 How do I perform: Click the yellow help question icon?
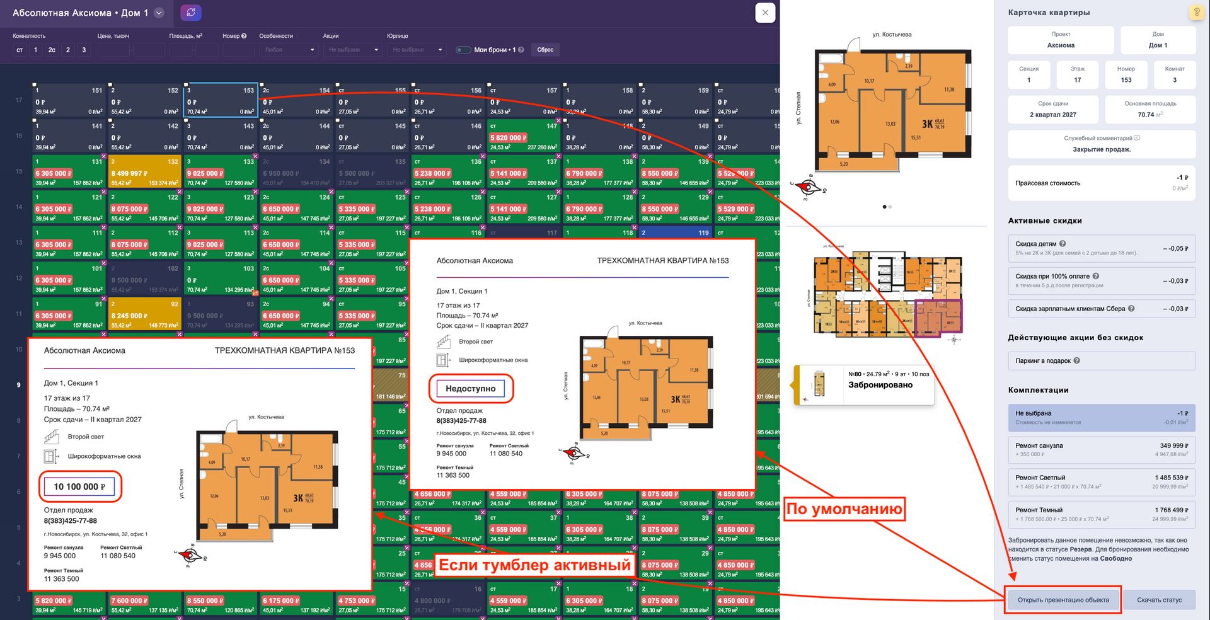coord(1196,12)
